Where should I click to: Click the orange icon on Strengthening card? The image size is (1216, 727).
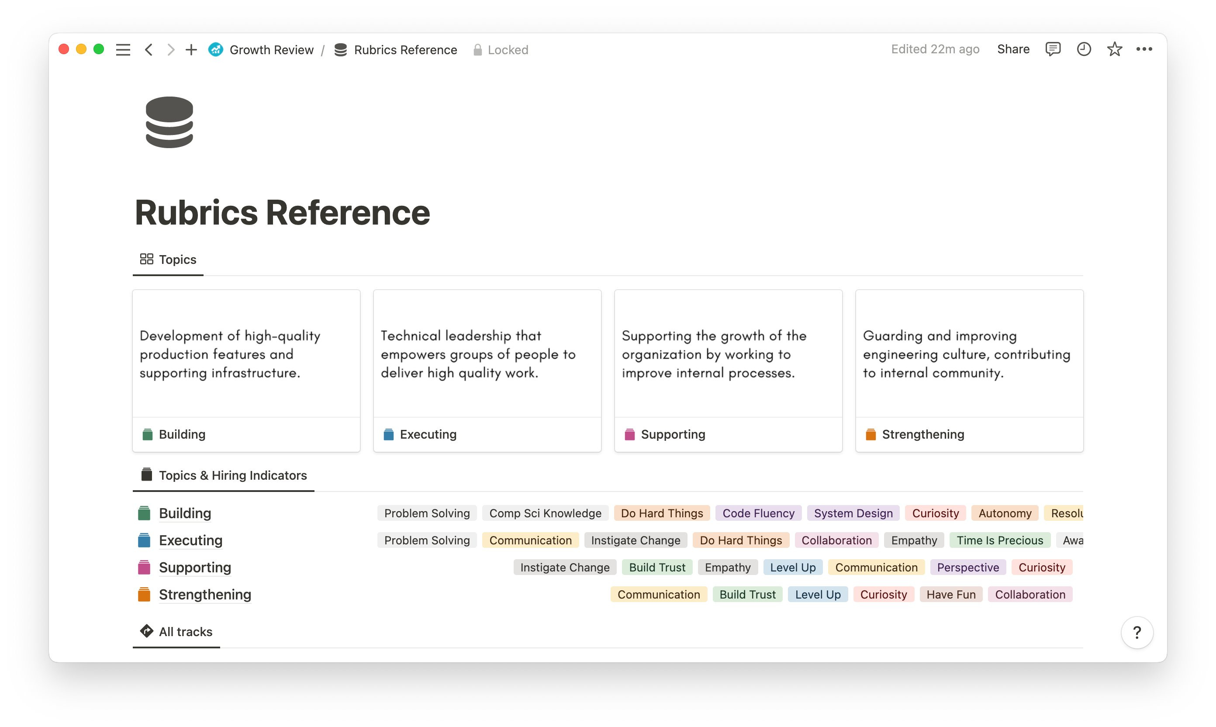point(870,434)
